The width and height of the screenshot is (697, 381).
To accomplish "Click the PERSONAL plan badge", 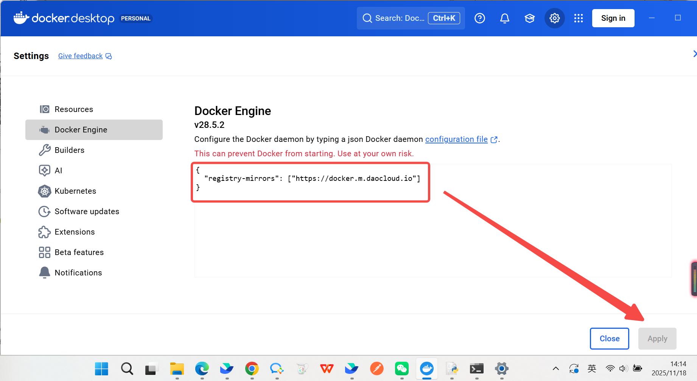I will point(136,18).
